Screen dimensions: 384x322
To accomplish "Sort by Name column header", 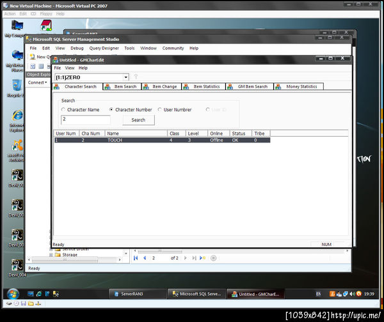I will pyautogui.click(x=136, y=134).
